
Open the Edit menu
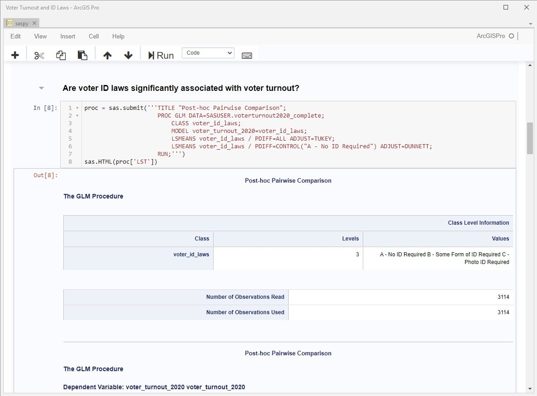(15, 36)
